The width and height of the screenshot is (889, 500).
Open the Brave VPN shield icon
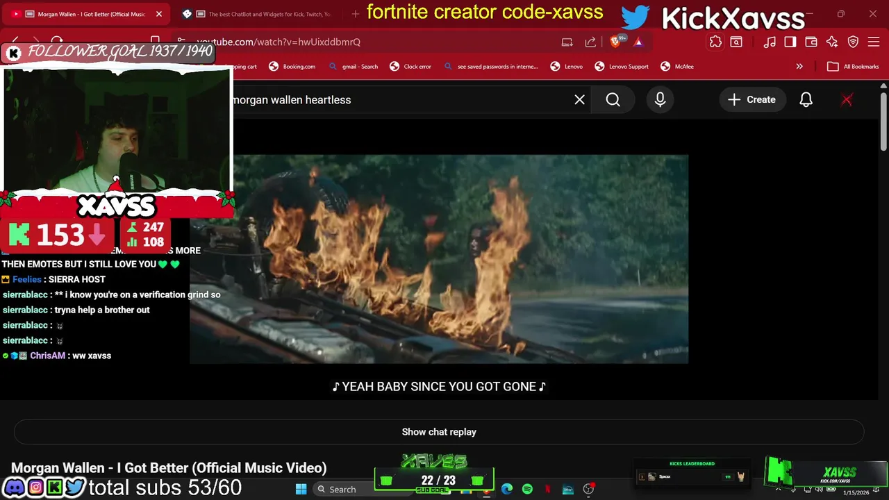(x=854, y=42)
